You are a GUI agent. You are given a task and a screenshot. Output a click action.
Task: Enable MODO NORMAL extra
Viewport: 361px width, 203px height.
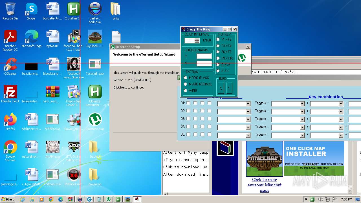(186, 84)
